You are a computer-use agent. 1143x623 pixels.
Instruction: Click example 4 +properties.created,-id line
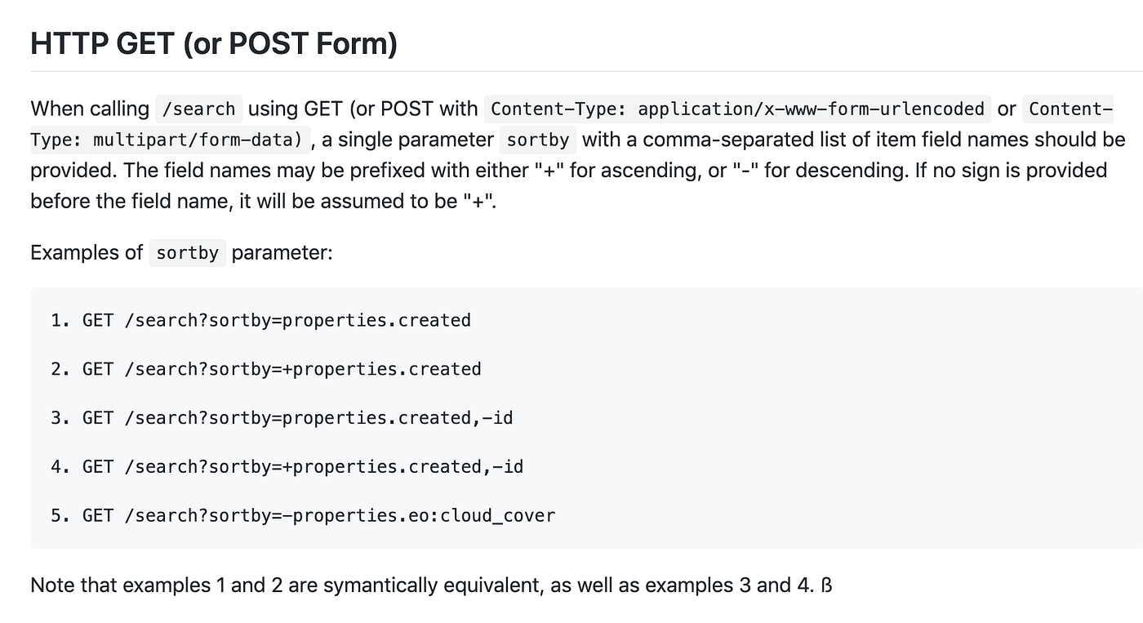(287, 467)
